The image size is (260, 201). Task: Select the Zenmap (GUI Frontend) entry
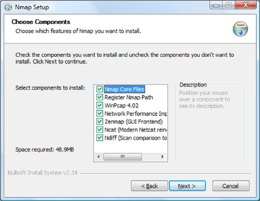click(x=134, y=122)
